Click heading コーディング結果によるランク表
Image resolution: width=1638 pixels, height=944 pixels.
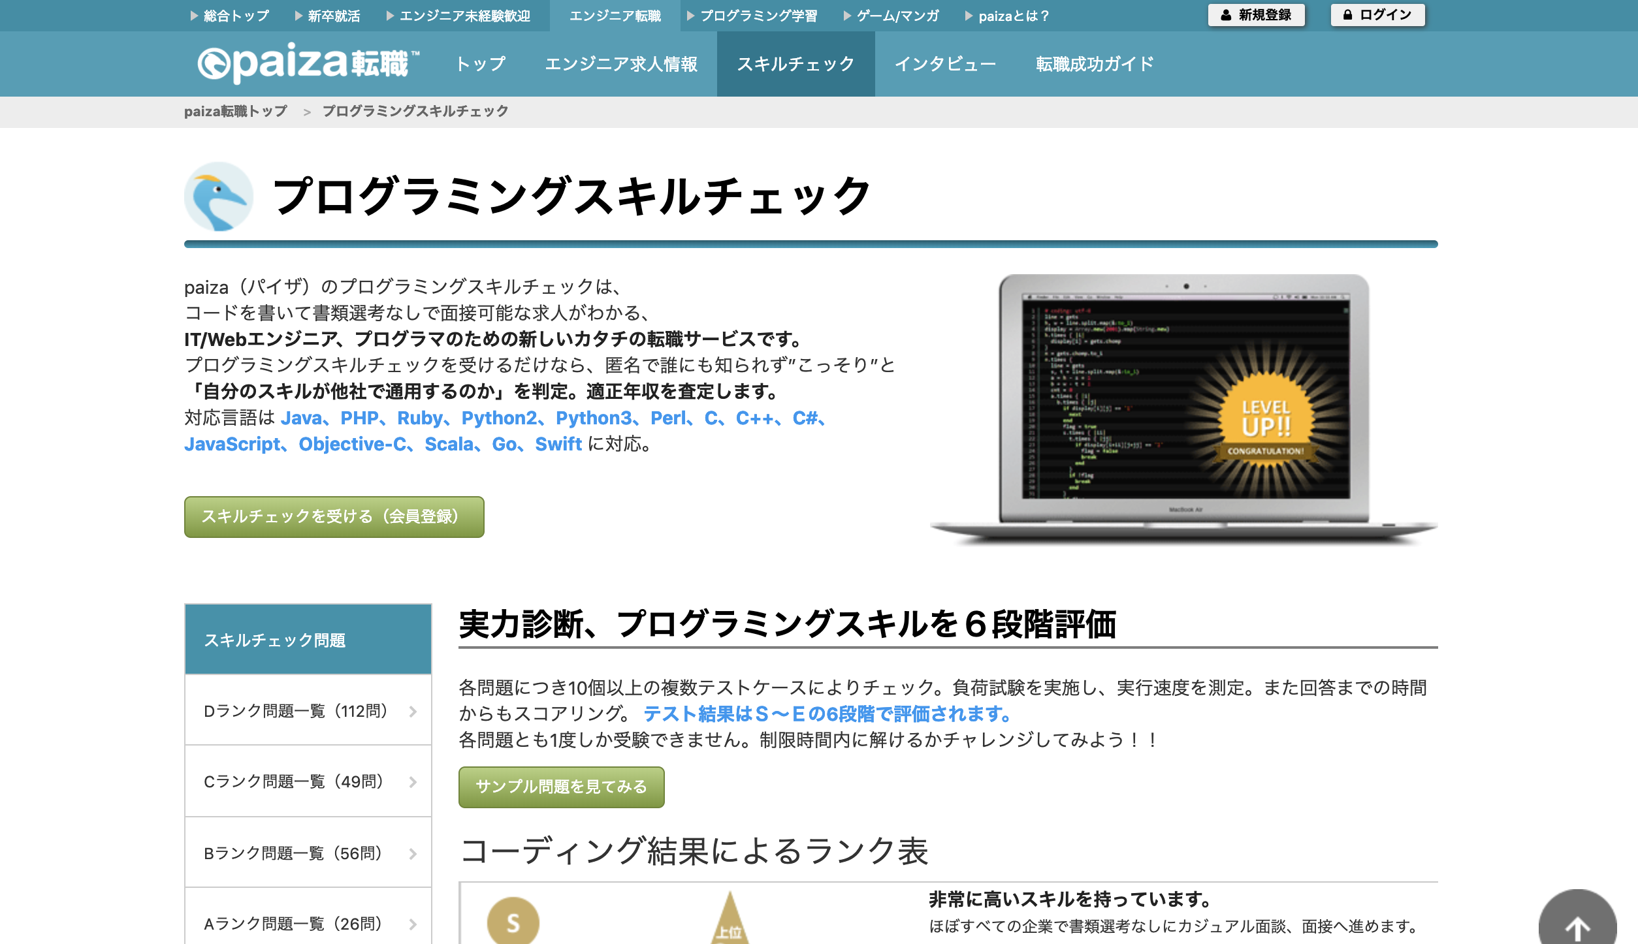point(694,851)
